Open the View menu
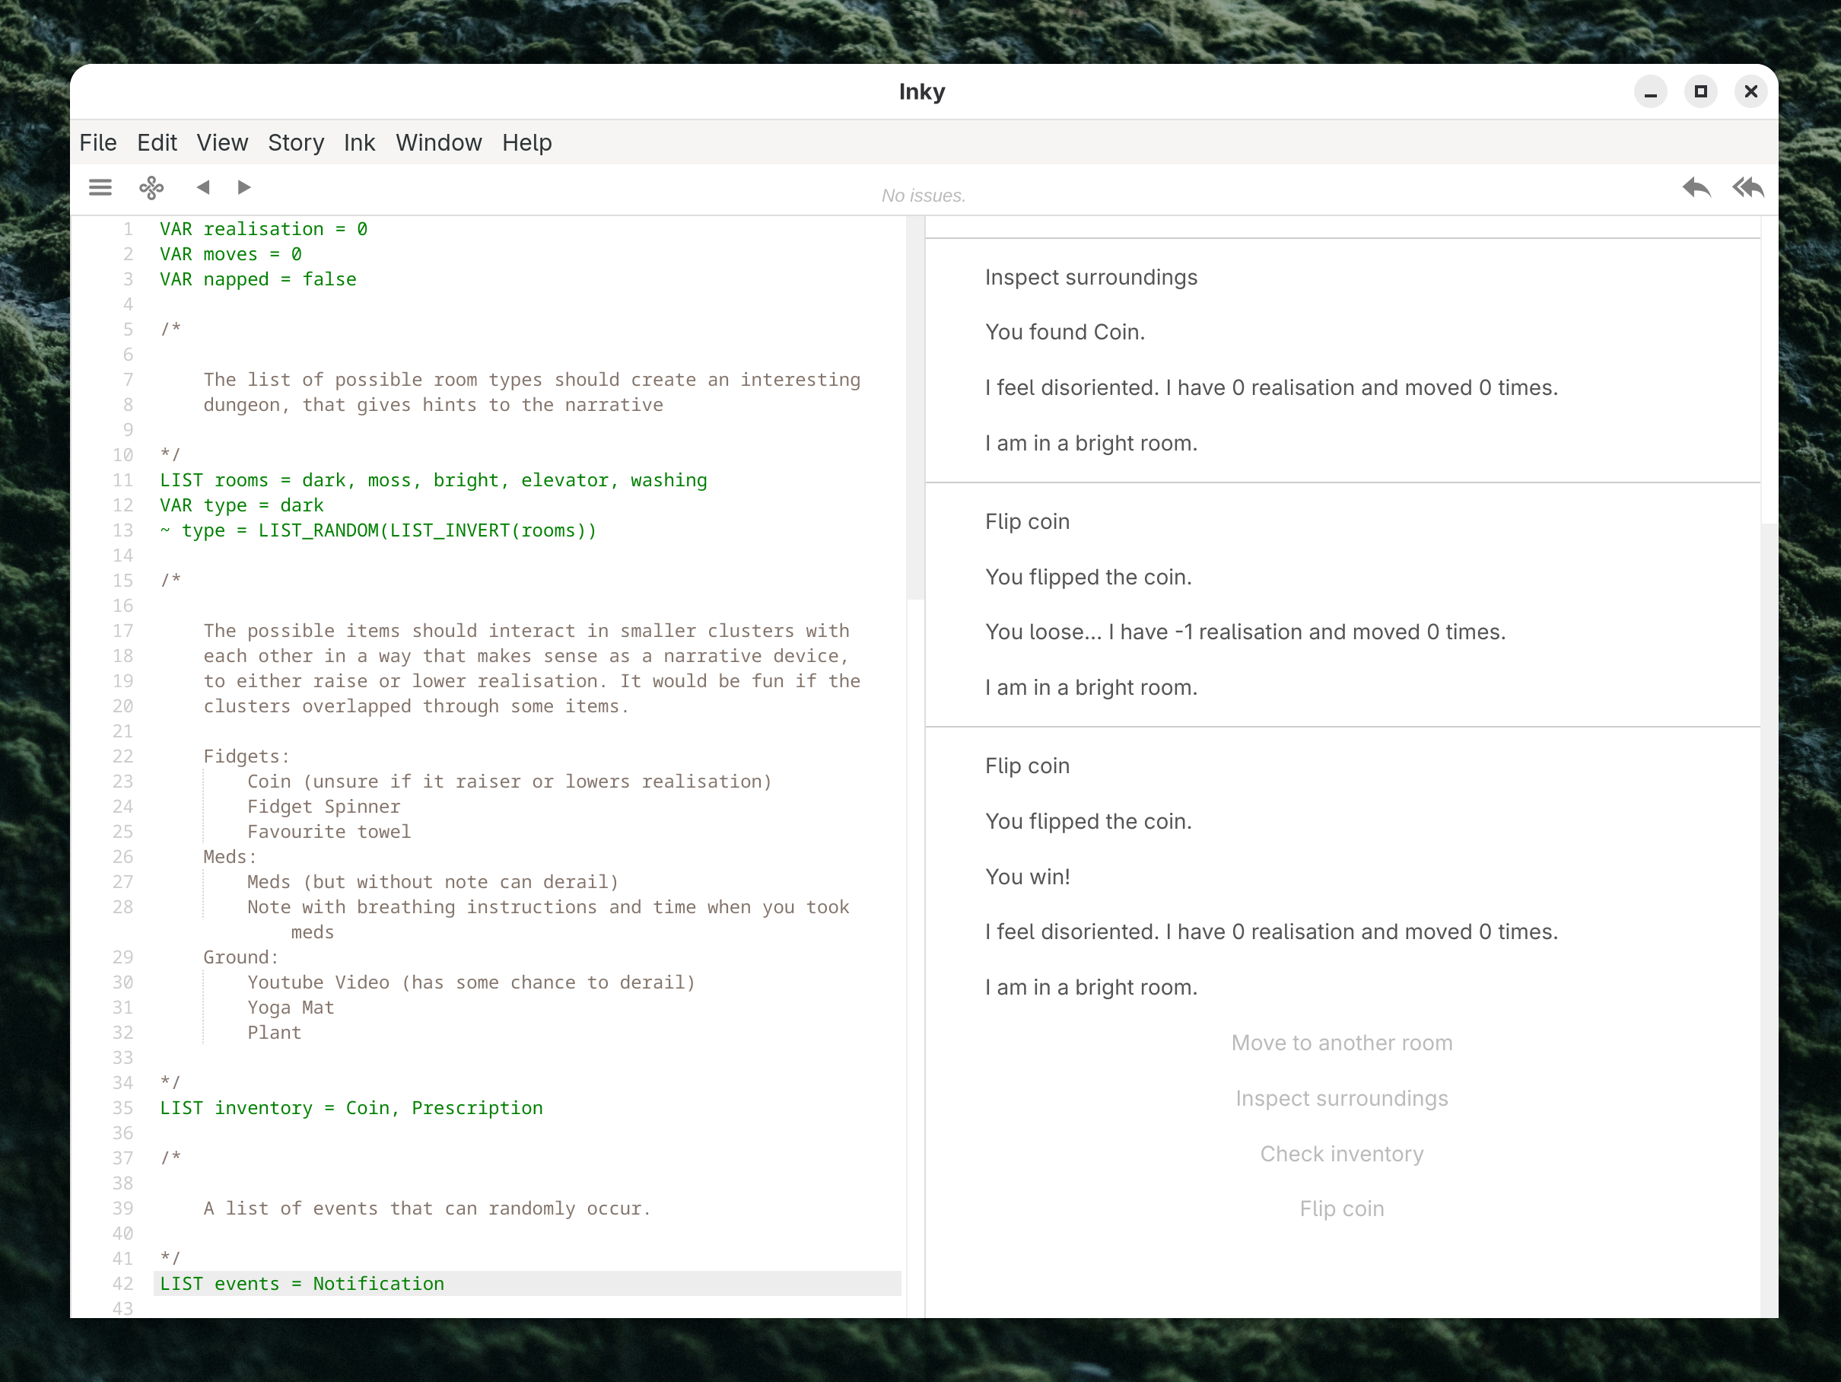Screen dimensions: 1841x1382 click(221, 142)
